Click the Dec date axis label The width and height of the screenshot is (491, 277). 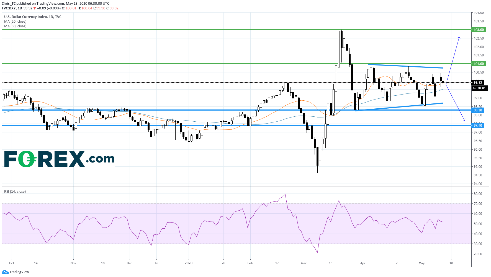[130, 263]
